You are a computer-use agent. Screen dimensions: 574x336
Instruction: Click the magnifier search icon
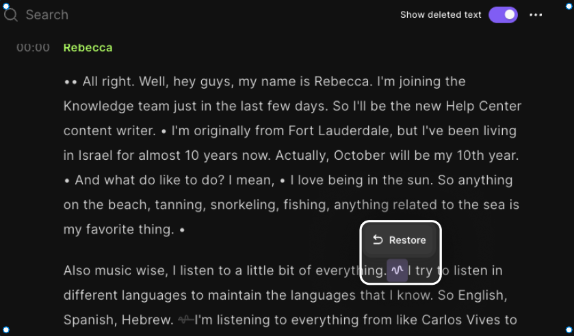pyautogui.click(x=11, y=14)
